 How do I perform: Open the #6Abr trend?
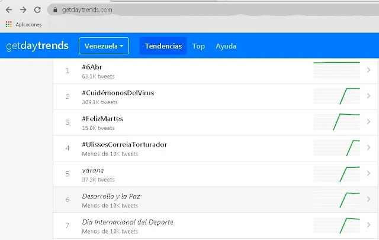coord(92,67)
